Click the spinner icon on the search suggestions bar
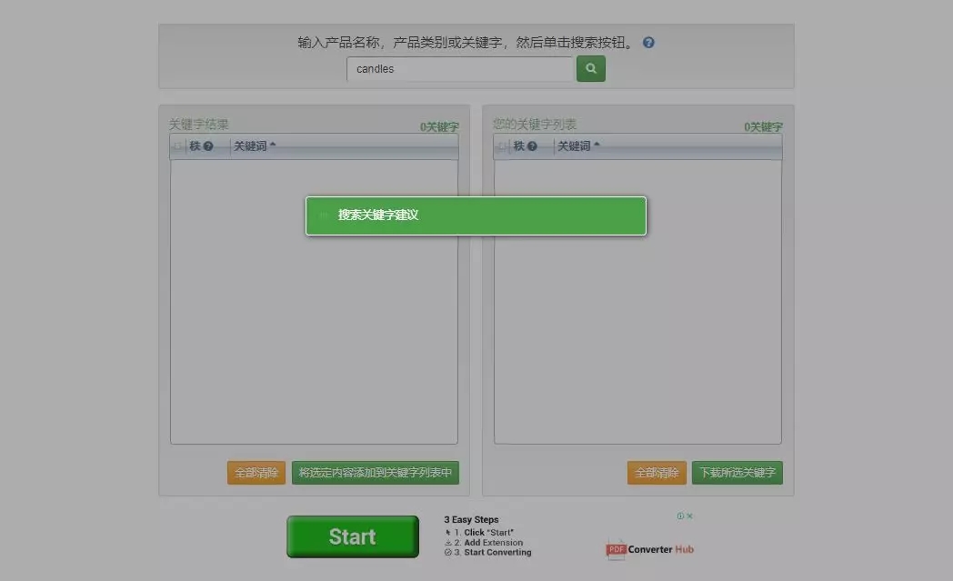The height and width of the screenshot is (581, 953). tap(324, 215)
